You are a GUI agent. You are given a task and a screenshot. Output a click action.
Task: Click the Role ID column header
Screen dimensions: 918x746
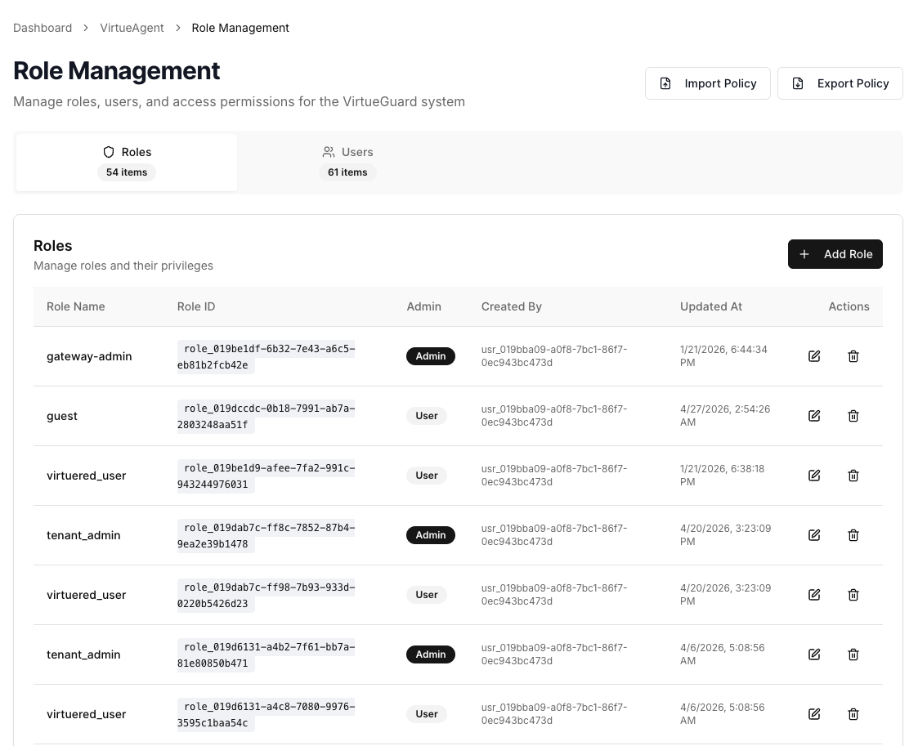tap(196, 306)
